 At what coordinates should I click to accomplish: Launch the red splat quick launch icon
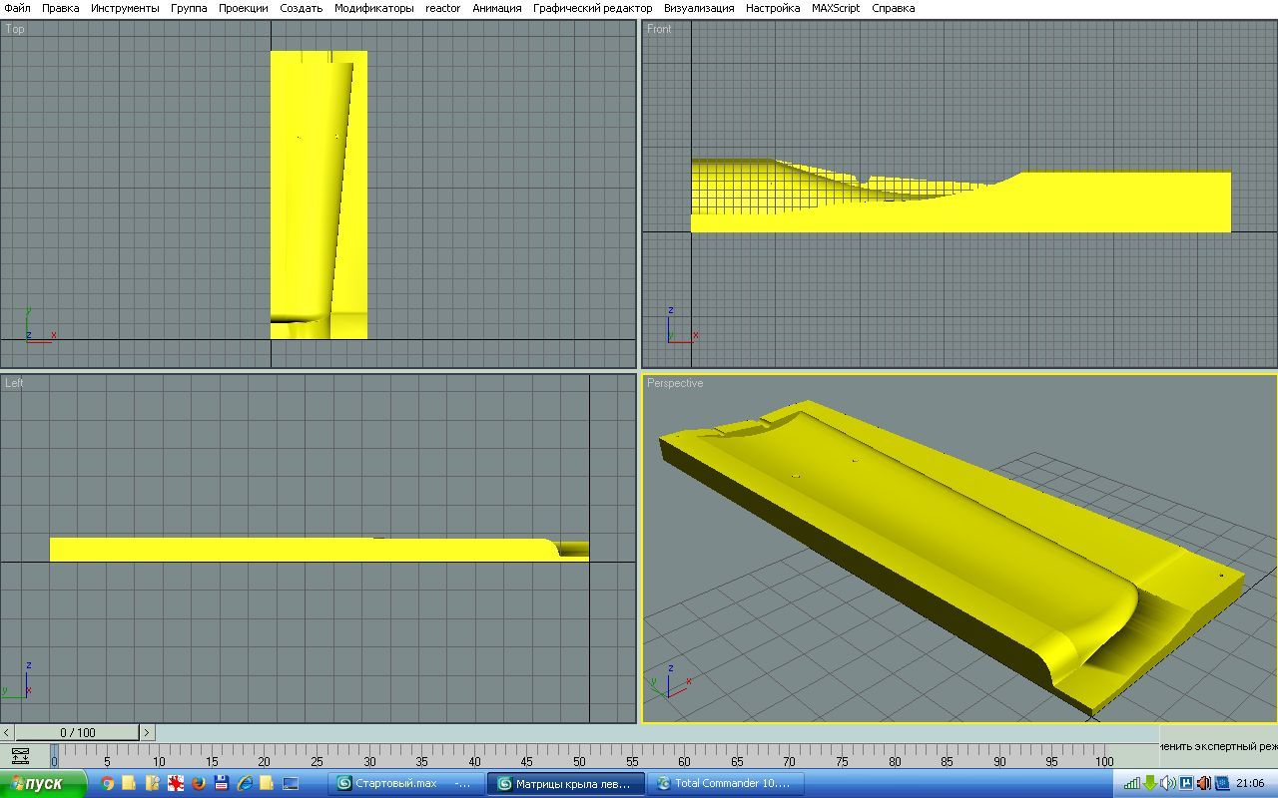click(176, 784)
